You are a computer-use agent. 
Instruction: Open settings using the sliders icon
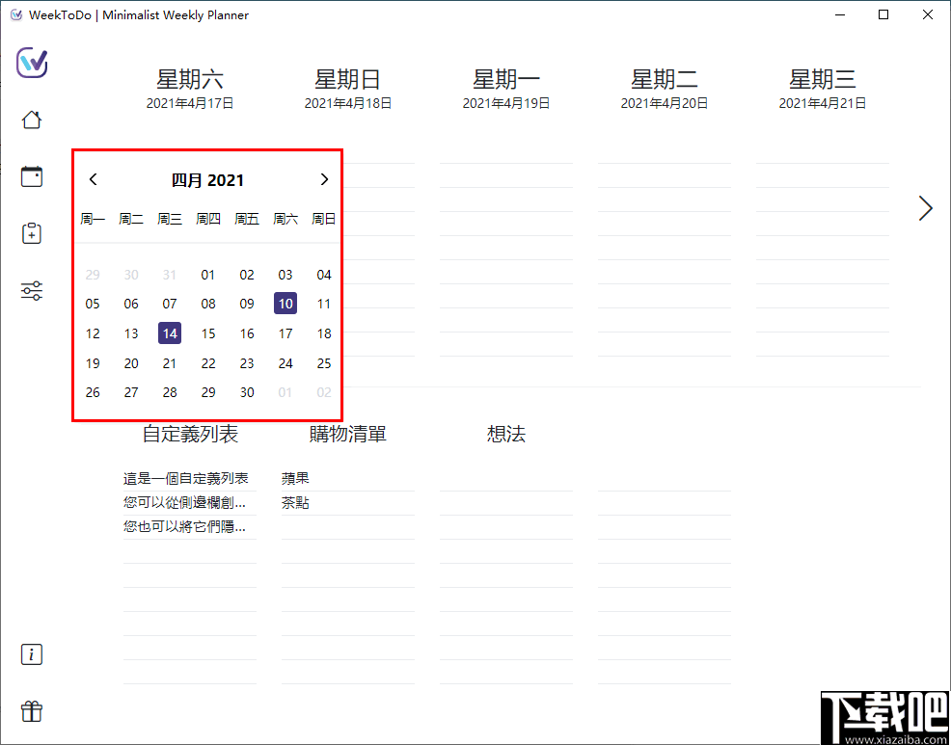tap(31, 290)
